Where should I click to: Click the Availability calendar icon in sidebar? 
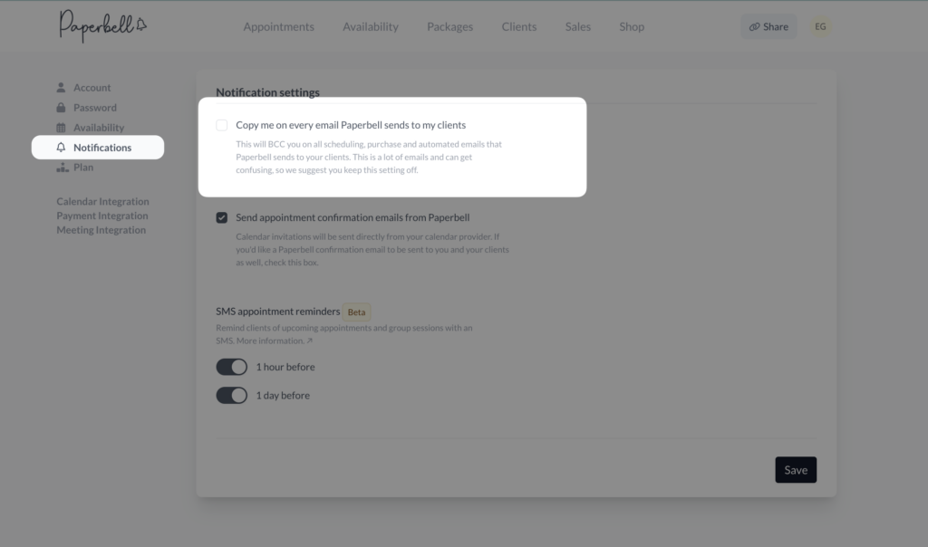point(62,128)
